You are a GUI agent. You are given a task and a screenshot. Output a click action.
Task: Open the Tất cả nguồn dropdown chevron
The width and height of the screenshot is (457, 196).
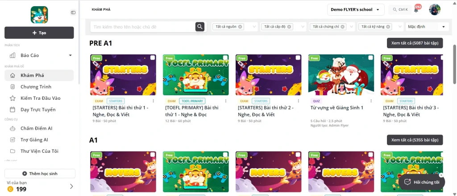click(254, 27)
